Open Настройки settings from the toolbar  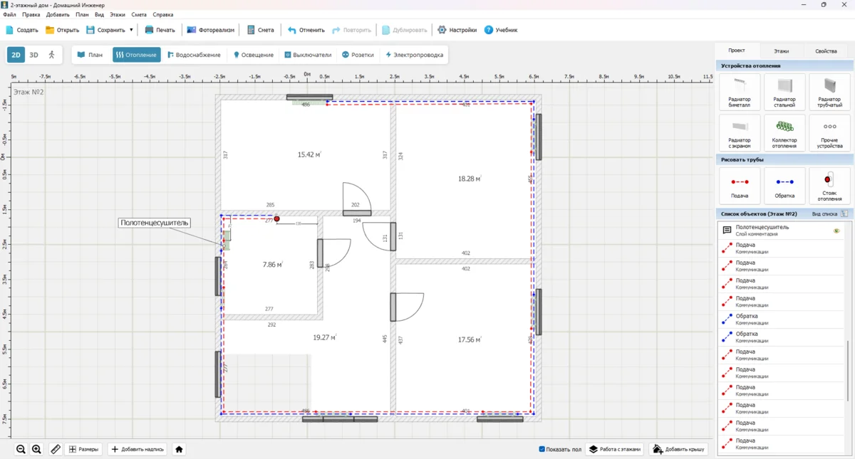pos(457,30)
